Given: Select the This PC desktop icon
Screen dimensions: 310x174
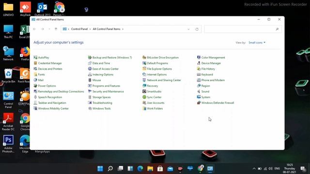Looking at the screenshot, I should [8, 31].
